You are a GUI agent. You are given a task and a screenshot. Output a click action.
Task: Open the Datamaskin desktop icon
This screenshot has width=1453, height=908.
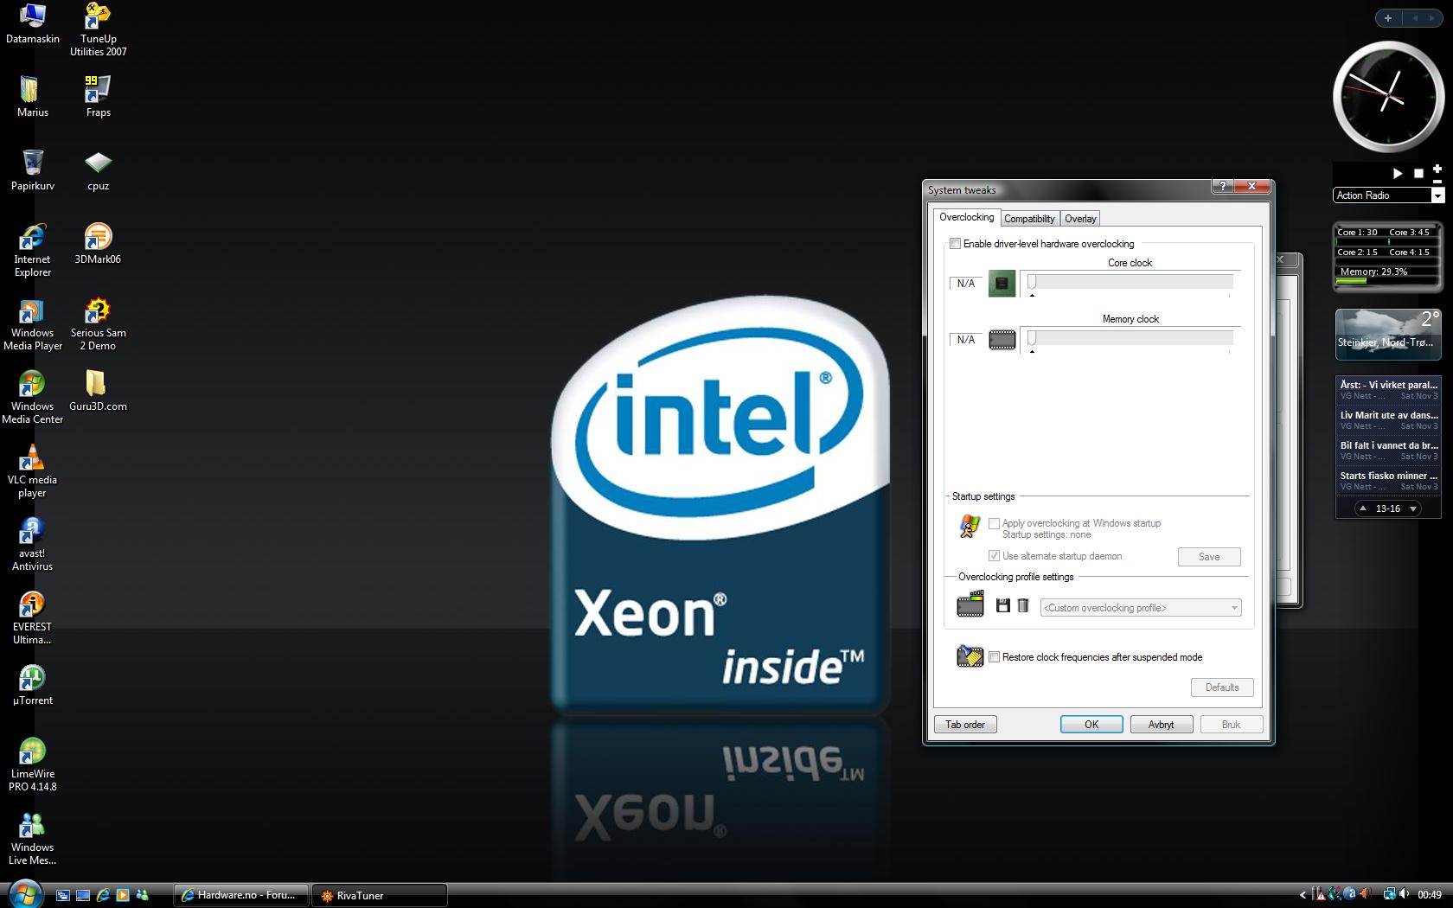(33, 23)
